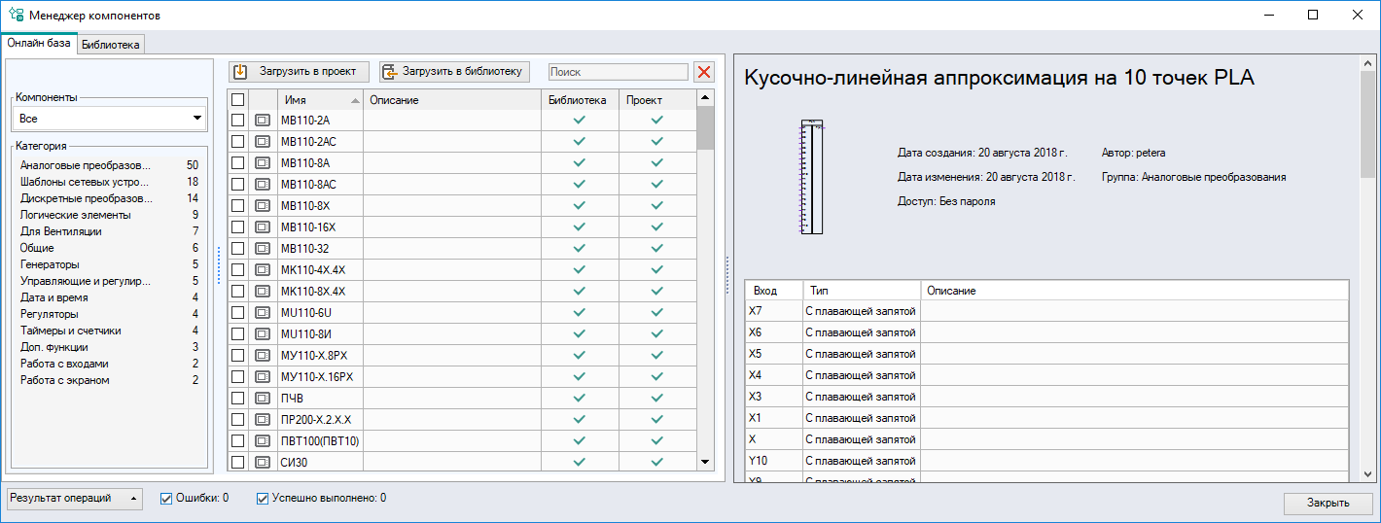Click the component icon next to МВ110-2А

263,121
